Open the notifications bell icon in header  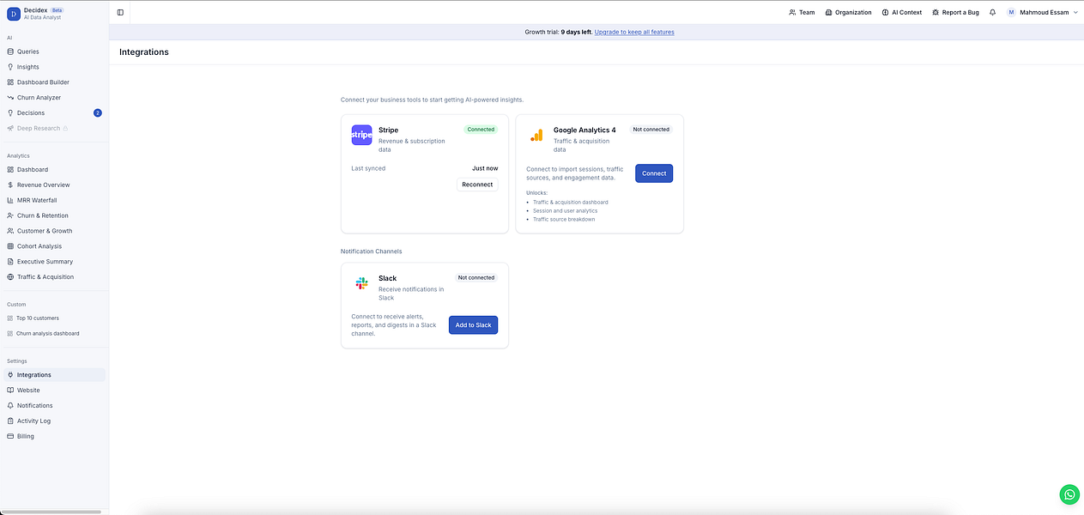(x=992, y=12)
